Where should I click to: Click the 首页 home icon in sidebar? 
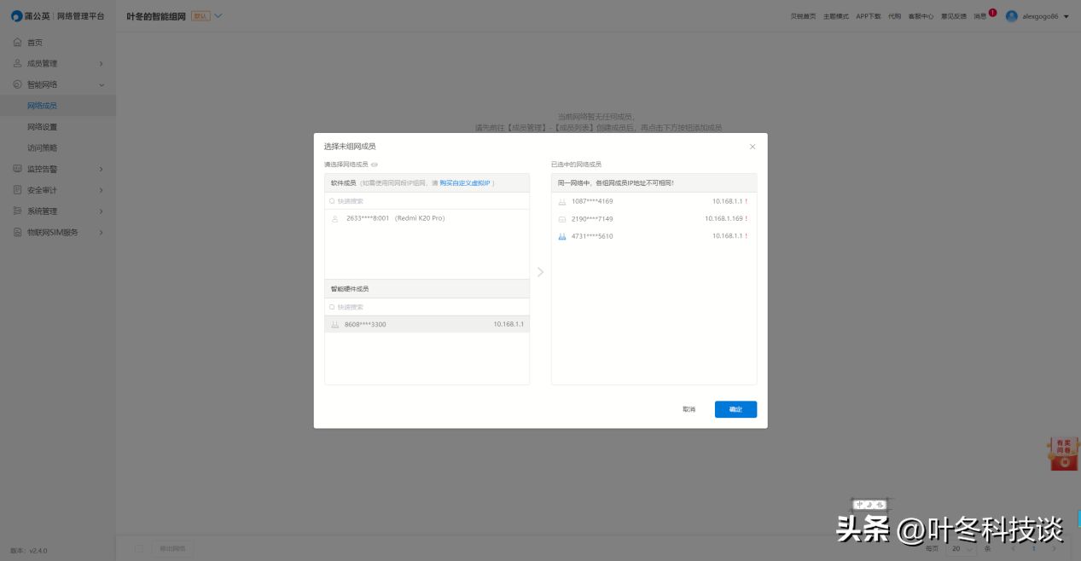click(x=17, y=42)
